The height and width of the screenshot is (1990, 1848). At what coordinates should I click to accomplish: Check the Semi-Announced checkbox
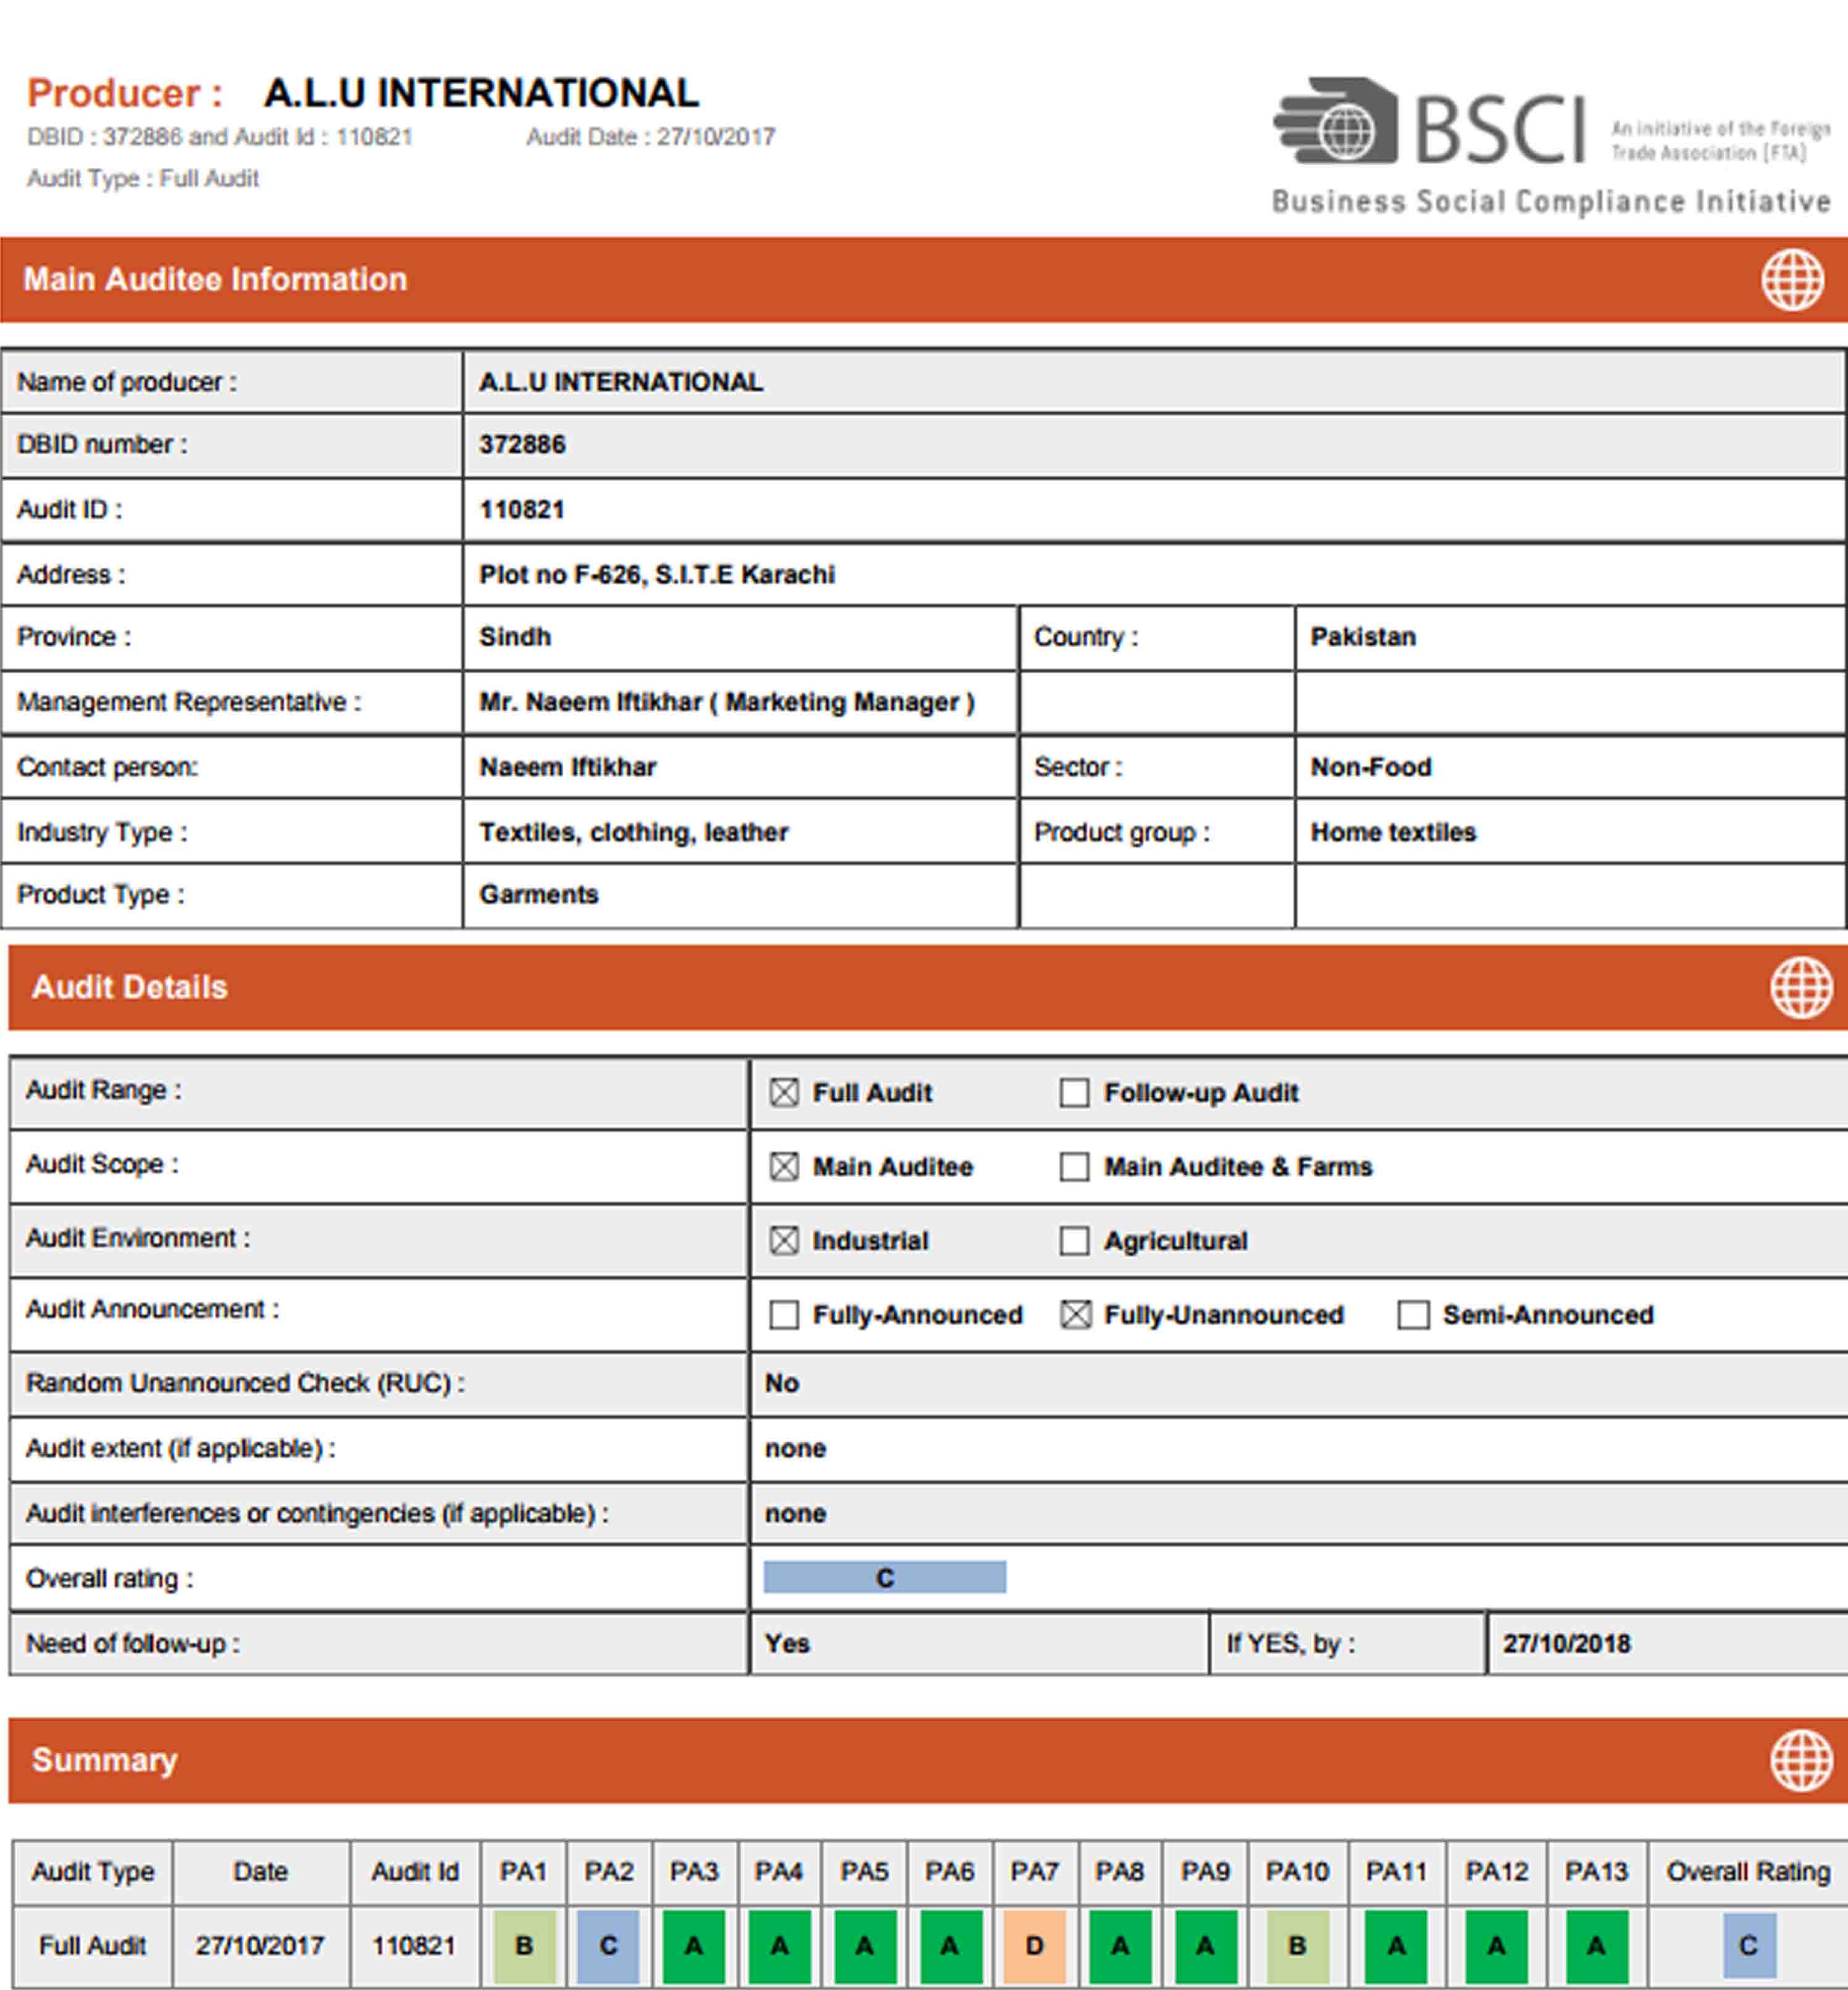[x=1413, y=1314]
